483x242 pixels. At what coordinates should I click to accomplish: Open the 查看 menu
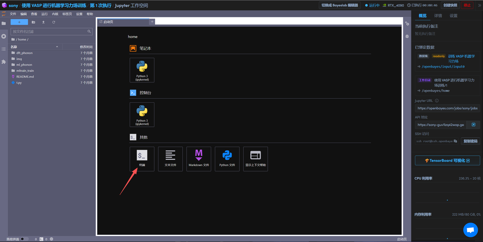pyautogui.click(x=34, y=14)
